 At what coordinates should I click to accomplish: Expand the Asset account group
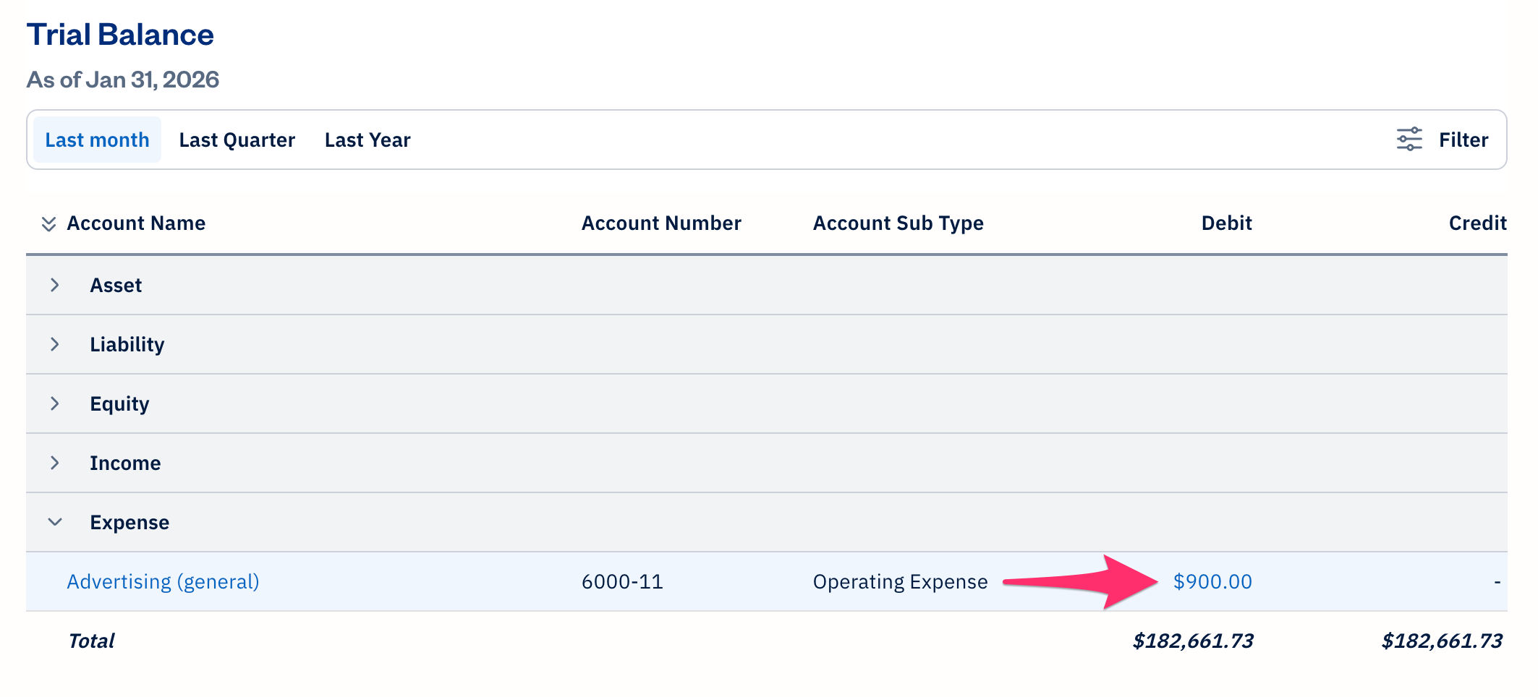pos(55,286)
